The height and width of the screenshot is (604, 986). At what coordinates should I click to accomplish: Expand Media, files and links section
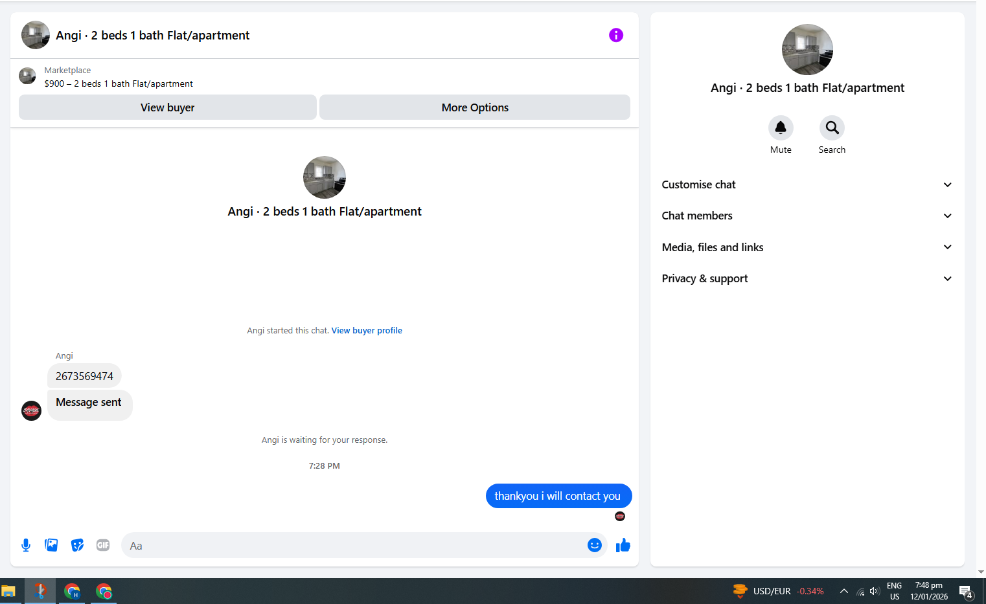(x=807, y=247)
